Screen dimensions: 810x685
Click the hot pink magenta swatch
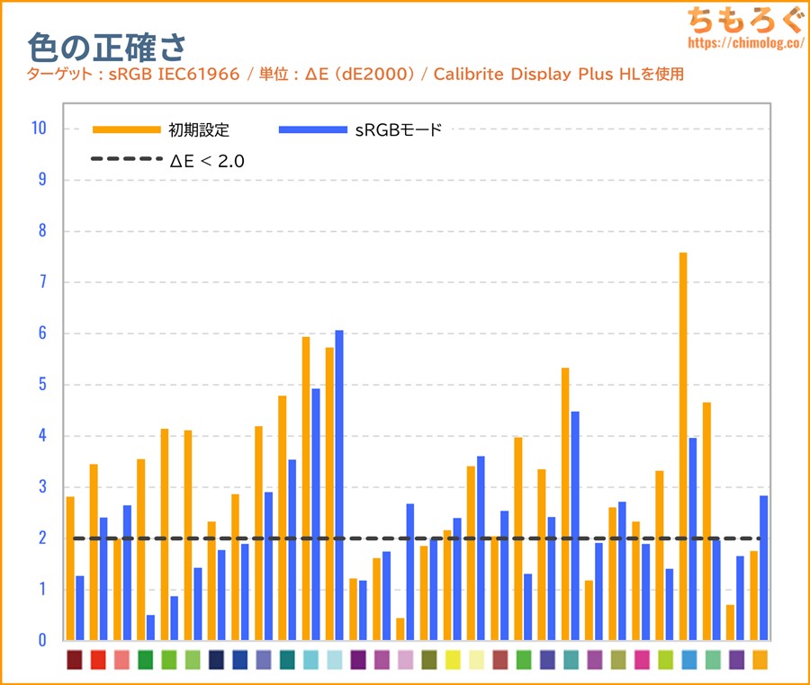click(642, 661)
